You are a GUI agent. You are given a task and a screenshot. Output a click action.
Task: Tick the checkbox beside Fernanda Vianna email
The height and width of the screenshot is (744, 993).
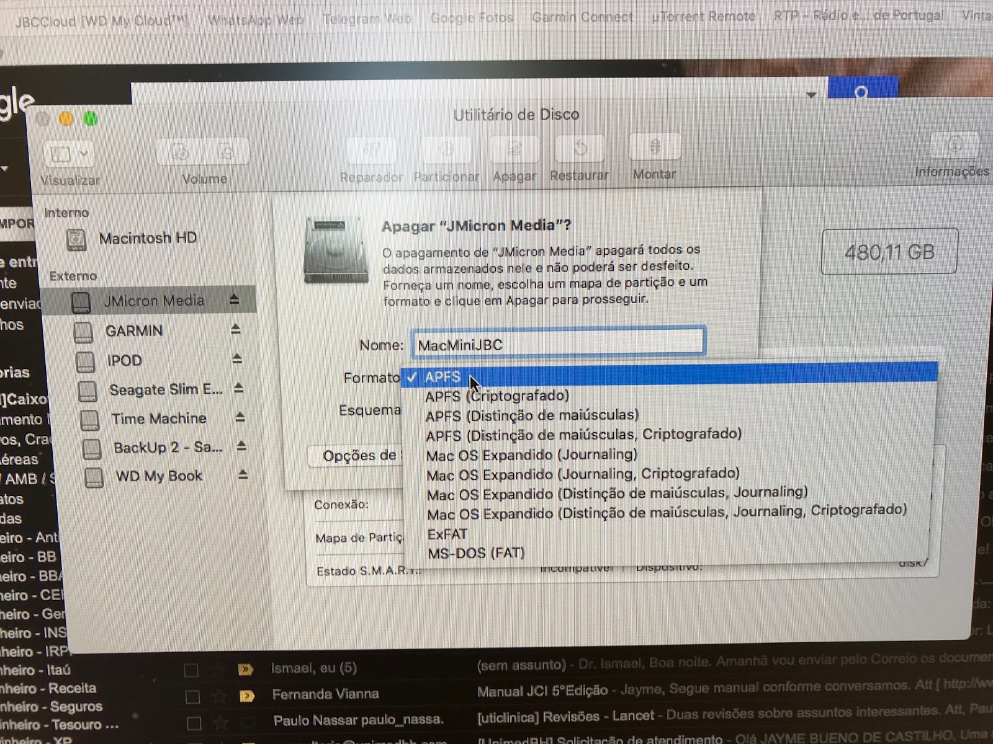point(192,696)
